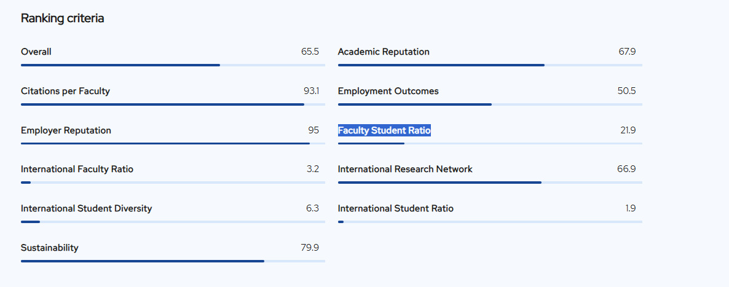Click the Faculty Student Ratio bar
Image resolution: width=729 pixels, height=287 pixels.
(x=490, y=143)
